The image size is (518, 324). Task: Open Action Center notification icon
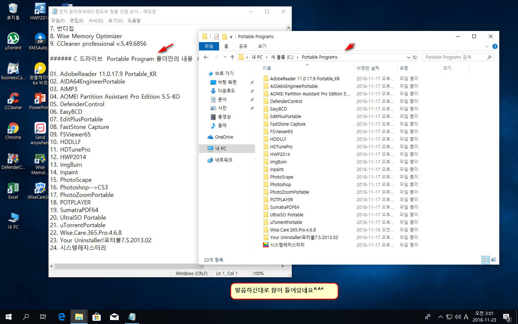click(x=507, y=317)
